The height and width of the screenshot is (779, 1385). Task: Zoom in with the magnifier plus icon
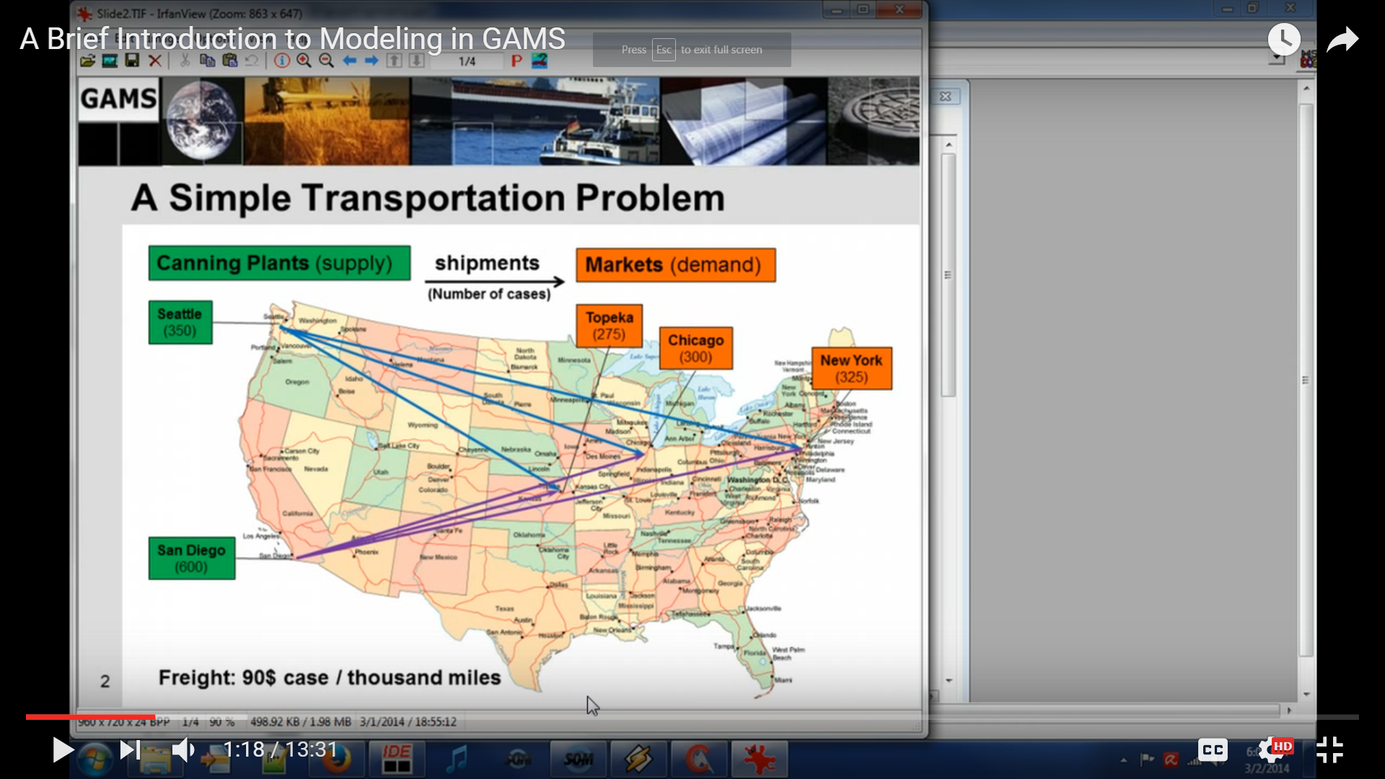[x=304, y=61]
